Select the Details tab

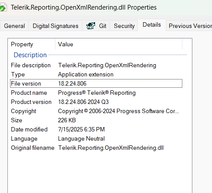tap(152, 25)
